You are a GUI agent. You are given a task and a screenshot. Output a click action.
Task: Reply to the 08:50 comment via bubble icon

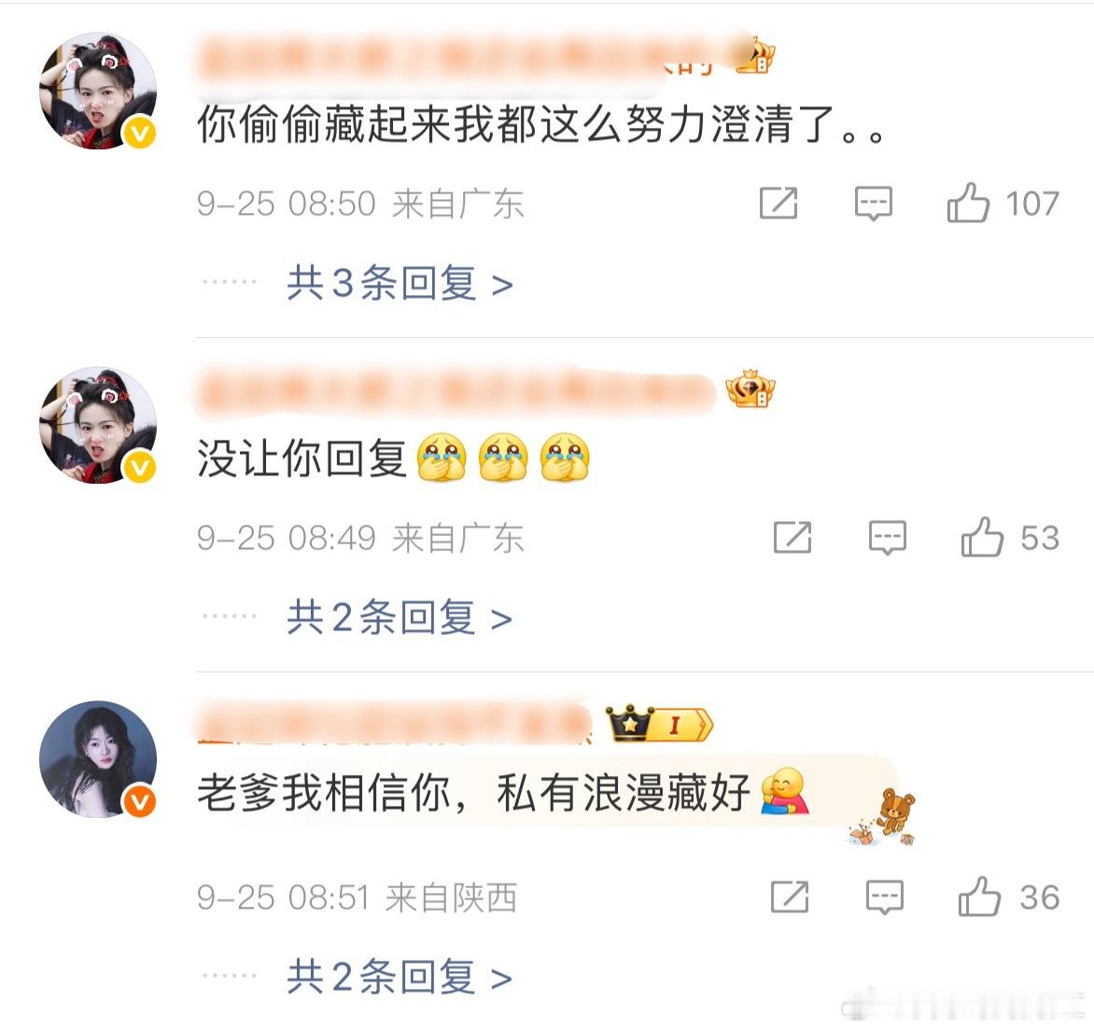(x=874, y=204)
